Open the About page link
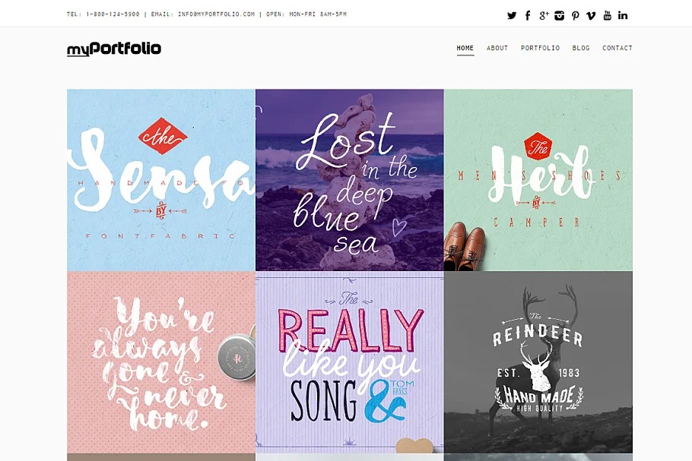The image size is (692, 461). tap(497, 48)
